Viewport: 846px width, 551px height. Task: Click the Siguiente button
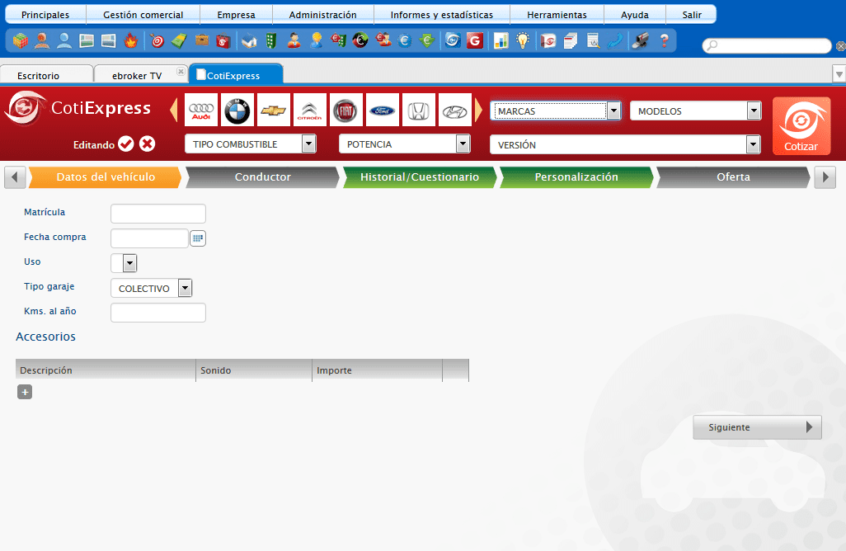click(x=757, y=427)
